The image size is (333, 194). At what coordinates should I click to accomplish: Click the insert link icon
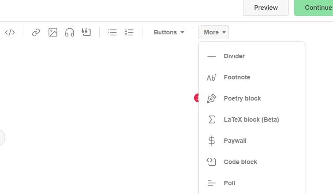click(x=36, y=32)
